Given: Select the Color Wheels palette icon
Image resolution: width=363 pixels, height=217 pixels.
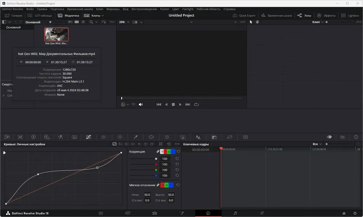Looking at the screenshot, I should click(x=33, y=137).
